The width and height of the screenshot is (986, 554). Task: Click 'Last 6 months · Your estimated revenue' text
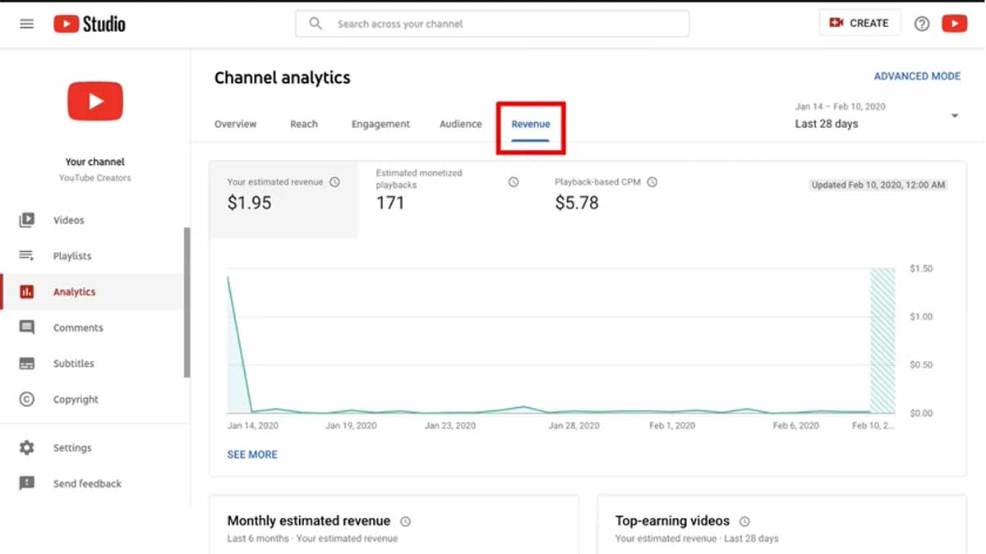[x=312, y=538]
